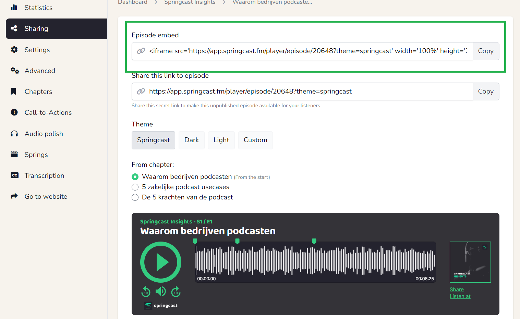Click the link icon in Episode embed field
This screenshot has width=520, height=319.
click(x=141, y=51)
